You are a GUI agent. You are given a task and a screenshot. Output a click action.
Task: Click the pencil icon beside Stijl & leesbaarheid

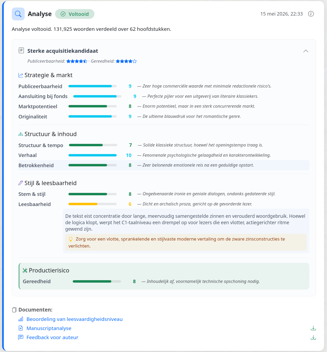(x=21, y=183)
